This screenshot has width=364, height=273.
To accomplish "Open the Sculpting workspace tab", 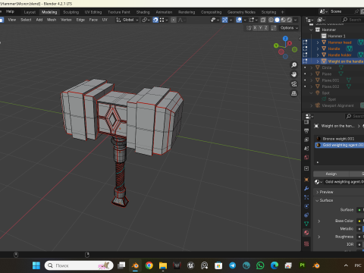I will [x=71, y=12].
